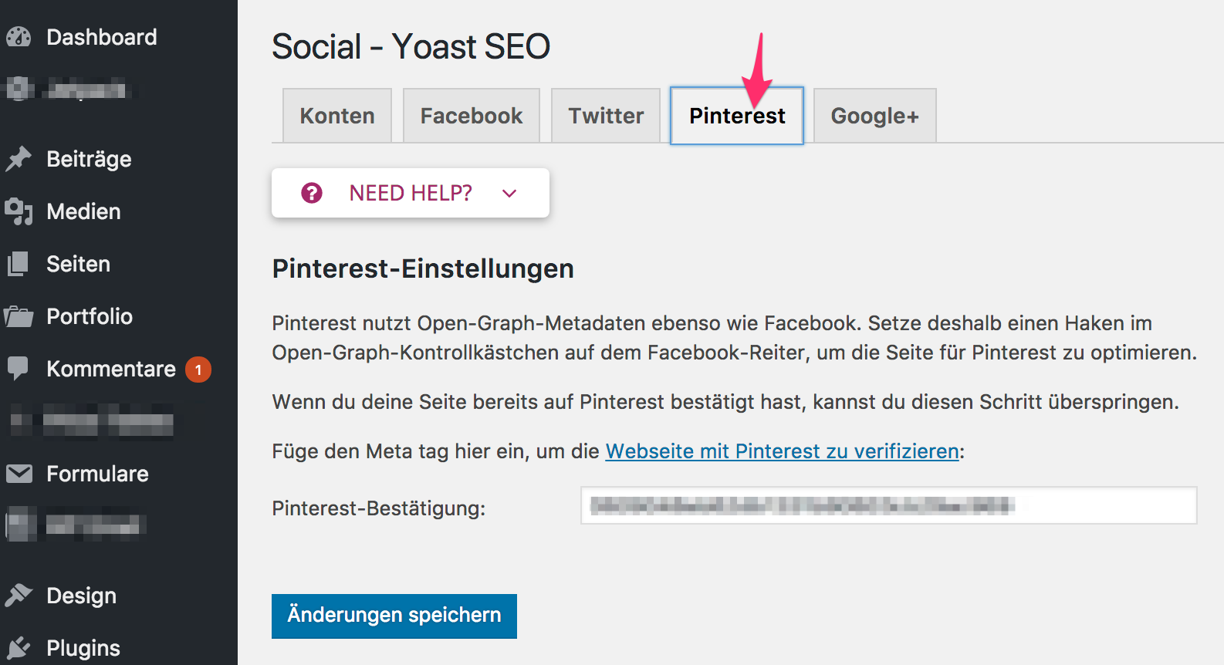Click the Kommentare speech bubble icon

pos(19,369)
